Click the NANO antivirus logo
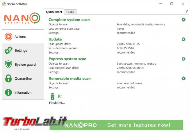189x133 pixels. click(22, 18)
